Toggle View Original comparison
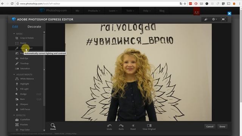 click(x=149, y=127)
